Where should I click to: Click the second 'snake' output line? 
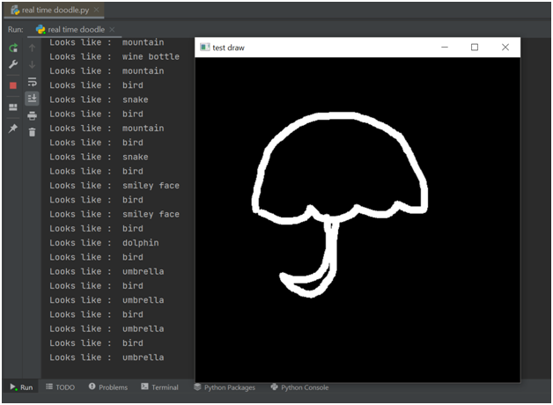[x=99, y=157]
